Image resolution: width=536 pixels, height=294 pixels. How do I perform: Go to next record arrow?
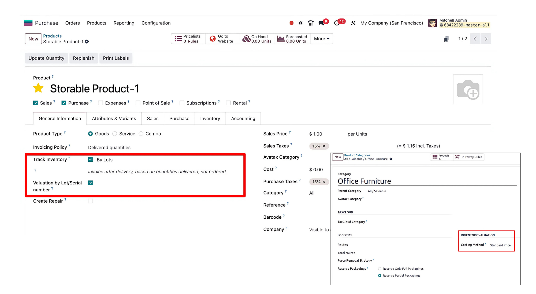coord(486,39)
